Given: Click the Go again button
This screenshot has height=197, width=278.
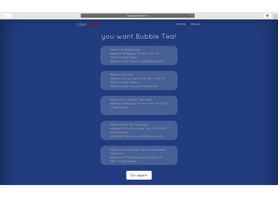Looking at the screenshot, I should (x=139, y=175).
